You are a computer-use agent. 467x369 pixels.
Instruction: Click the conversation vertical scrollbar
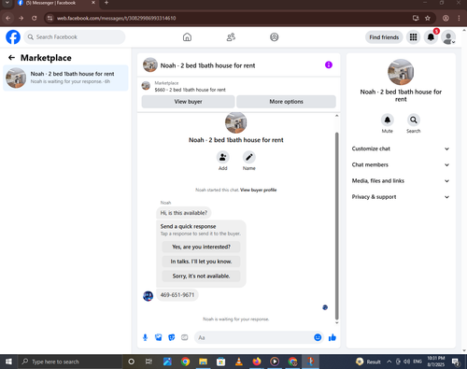(336, 226)
